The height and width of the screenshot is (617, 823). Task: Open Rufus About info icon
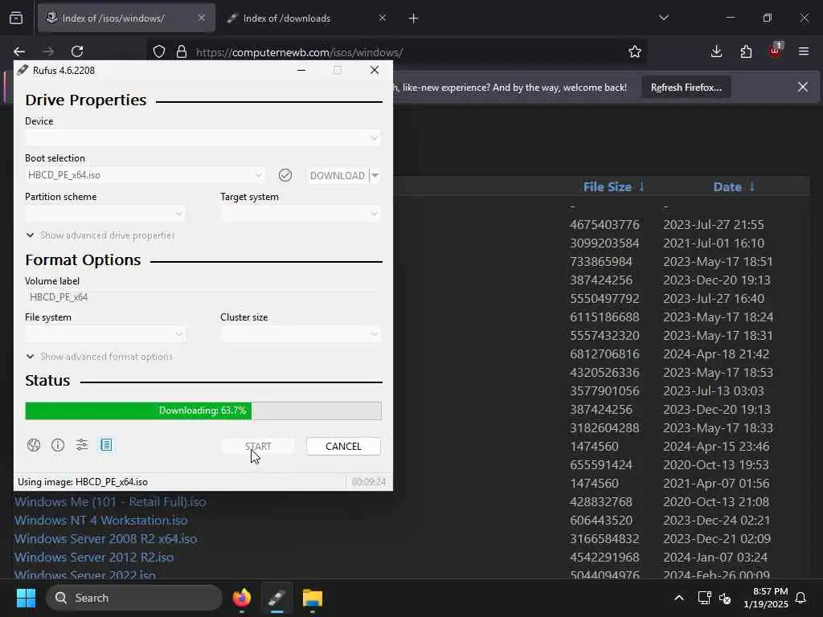point(58,445)
